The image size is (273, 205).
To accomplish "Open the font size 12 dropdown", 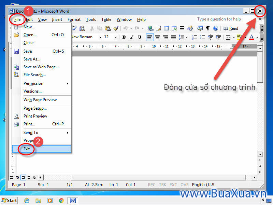I will pyautogui.click(x=116, y=37).
